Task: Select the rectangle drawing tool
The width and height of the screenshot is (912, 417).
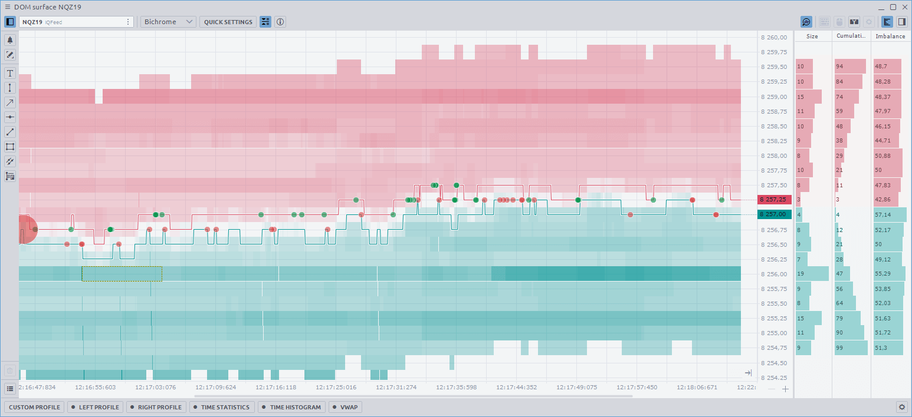Action: (x=9, y=147)
